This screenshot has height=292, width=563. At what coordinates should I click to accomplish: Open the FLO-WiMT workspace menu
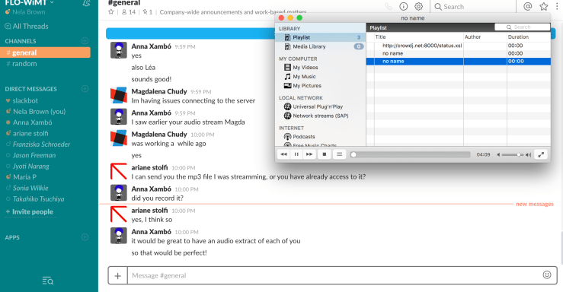point(30,3)
